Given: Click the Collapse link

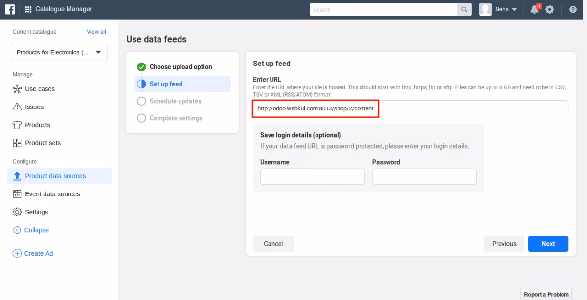Looking at the screenshot, I should [37, 230].
